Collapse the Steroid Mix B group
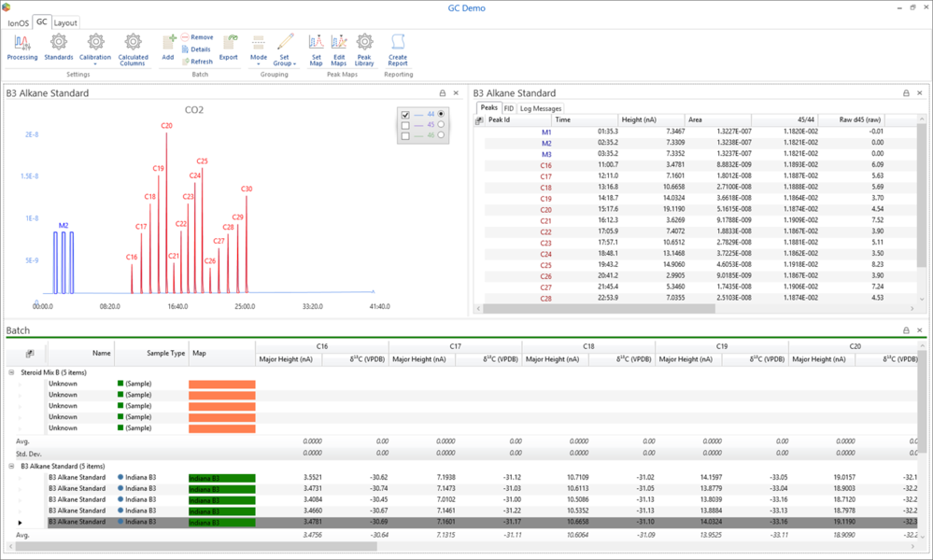 11,371
